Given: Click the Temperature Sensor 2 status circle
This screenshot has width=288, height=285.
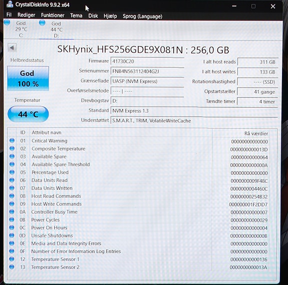Looking at the screenshot, I should tap(12, 267).
